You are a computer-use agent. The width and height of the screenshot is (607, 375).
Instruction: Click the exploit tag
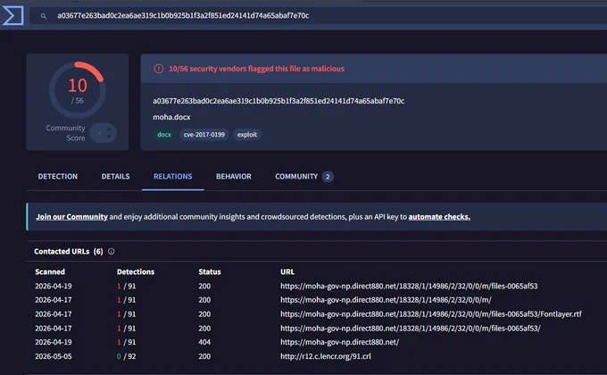tap(247, 135)
